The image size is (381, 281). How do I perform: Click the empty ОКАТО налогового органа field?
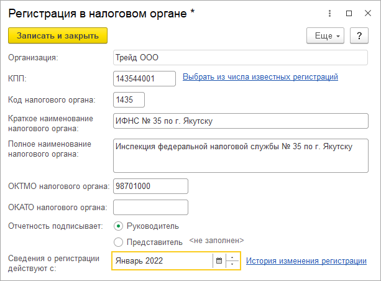click(150, 207)
